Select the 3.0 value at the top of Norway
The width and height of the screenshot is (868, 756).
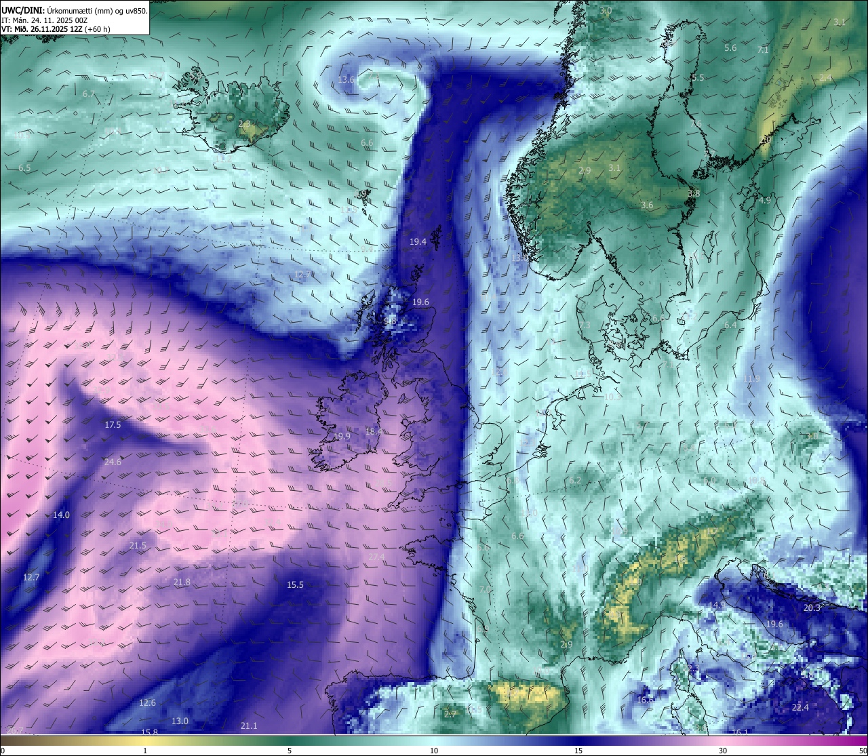pos(606,11)
